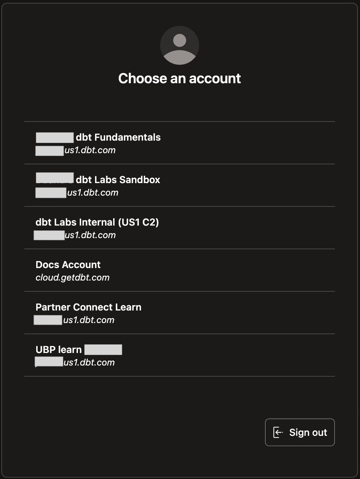Click the us1.dbt.com link under dbt Labs Internal
This screenshot has width=360, height=479.
[90, 235]
